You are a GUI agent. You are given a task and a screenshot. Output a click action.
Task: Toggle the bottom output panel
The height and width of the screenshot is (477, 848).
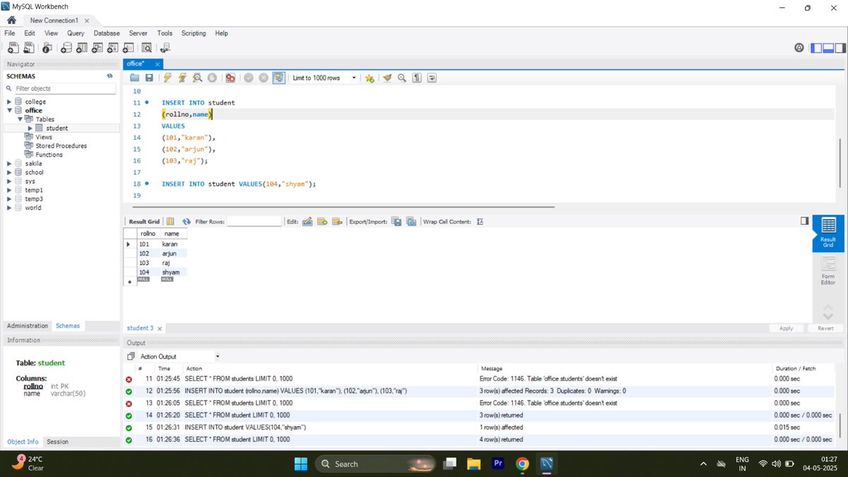click(828, 48)
